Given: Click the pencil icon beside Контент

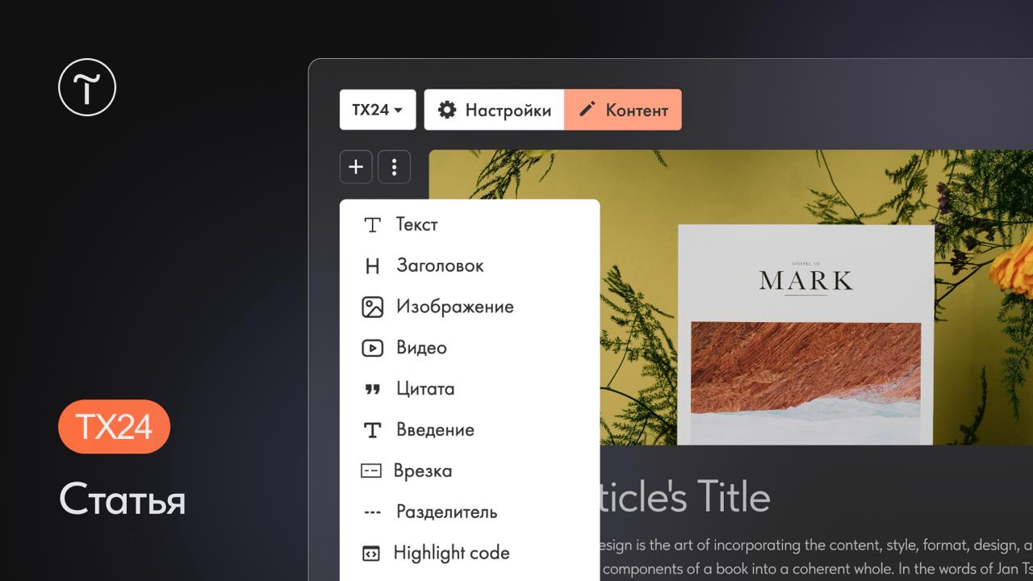Looking at the screenshot, I should click(588, 109).
